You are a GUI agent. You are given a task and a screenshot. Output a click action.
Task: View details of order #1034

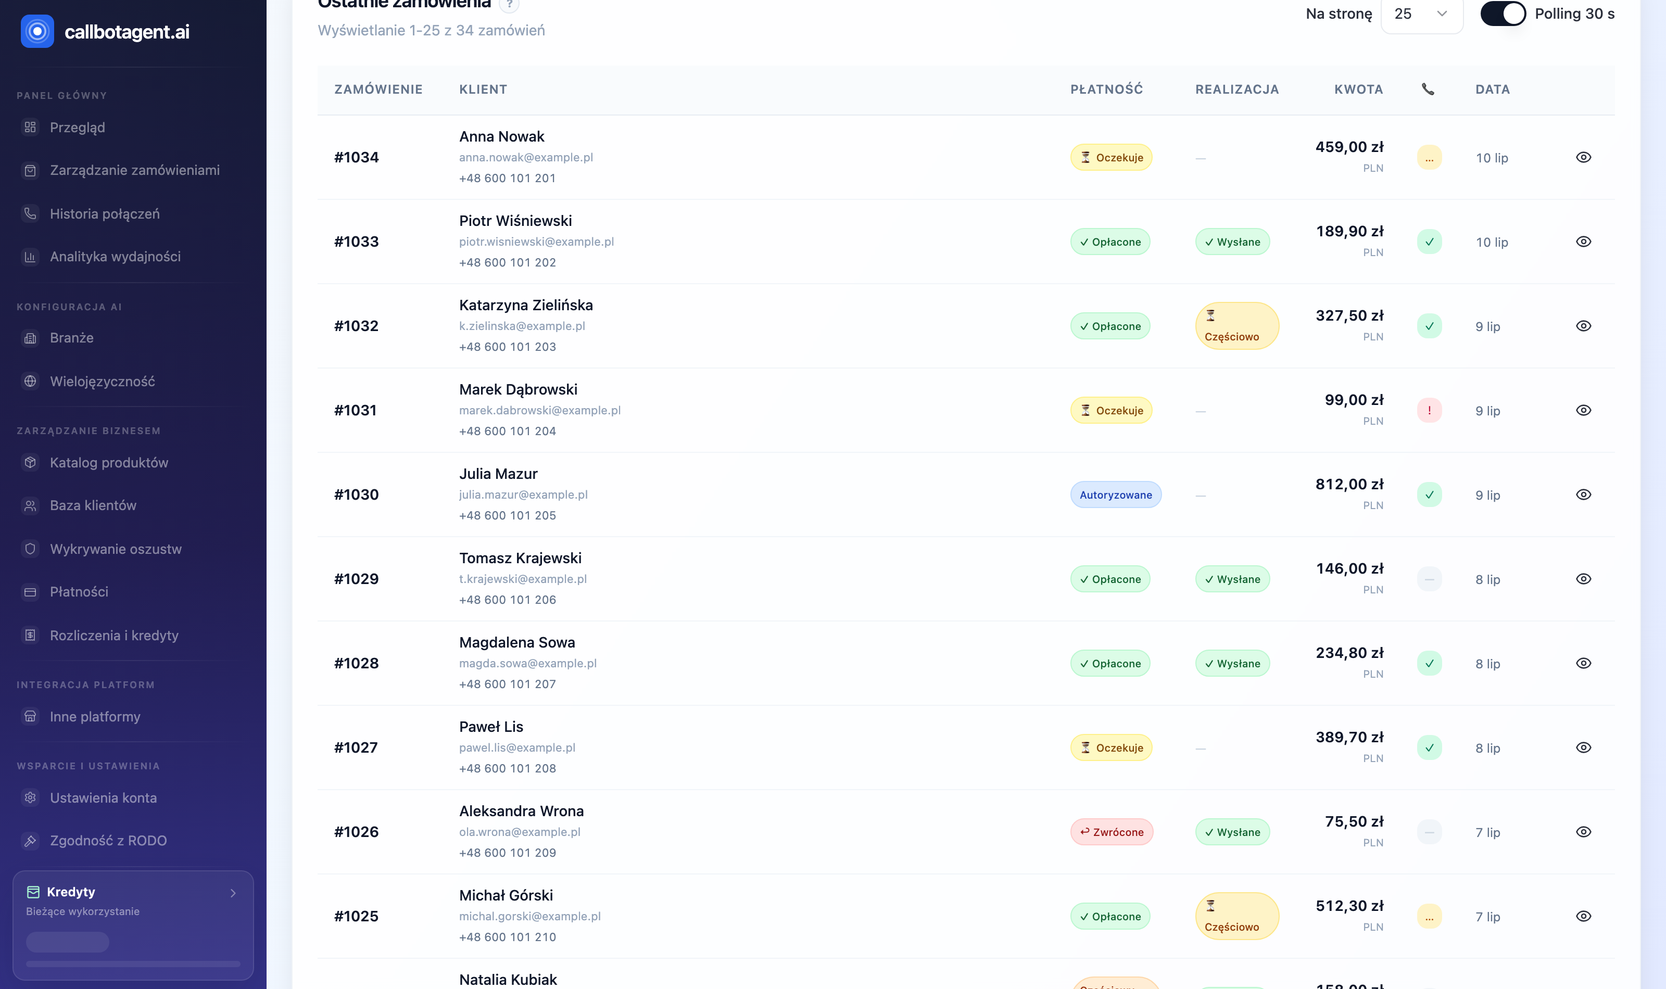tap(1583, 157)
